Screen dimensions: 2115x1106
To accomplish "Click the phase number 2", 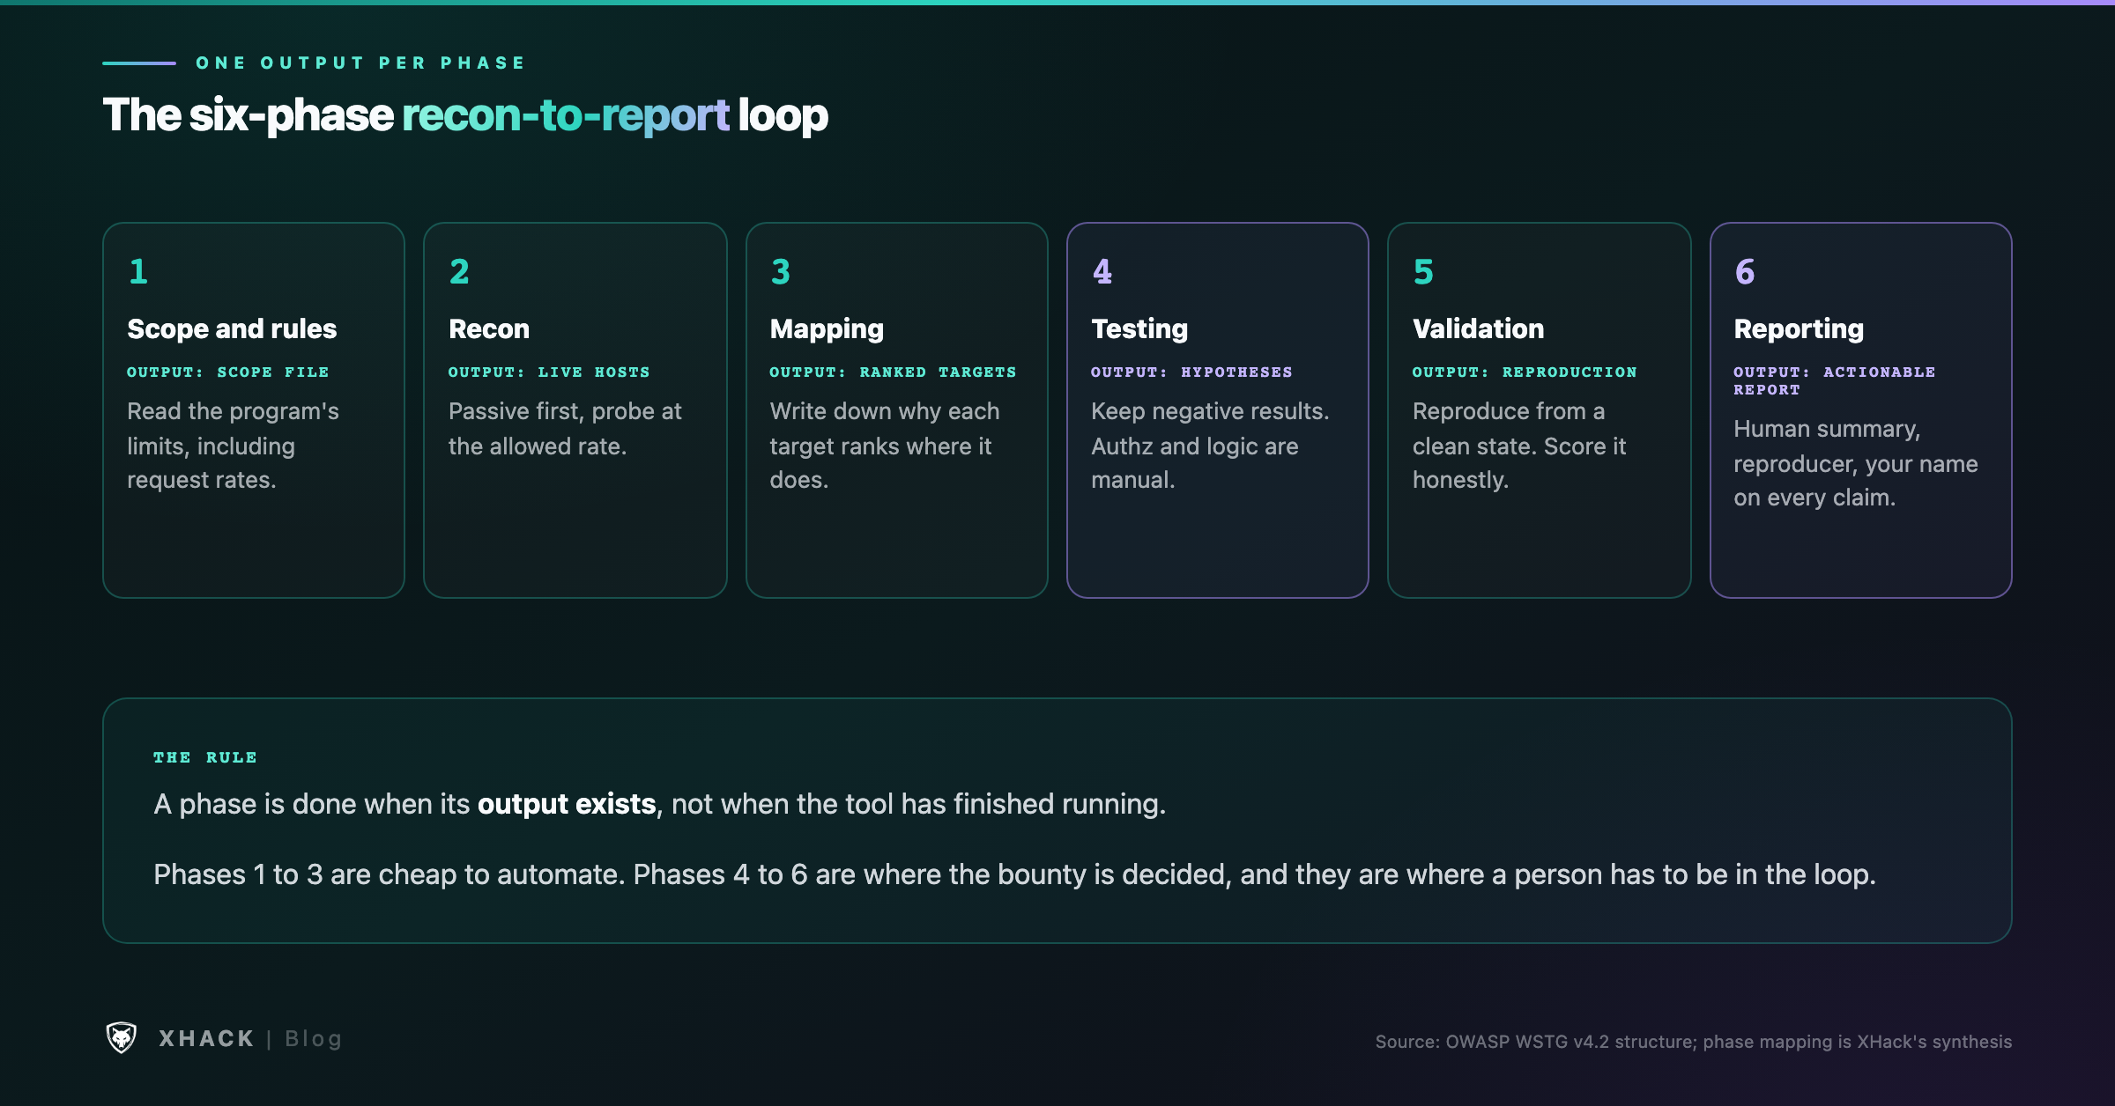I will point(459,271).
